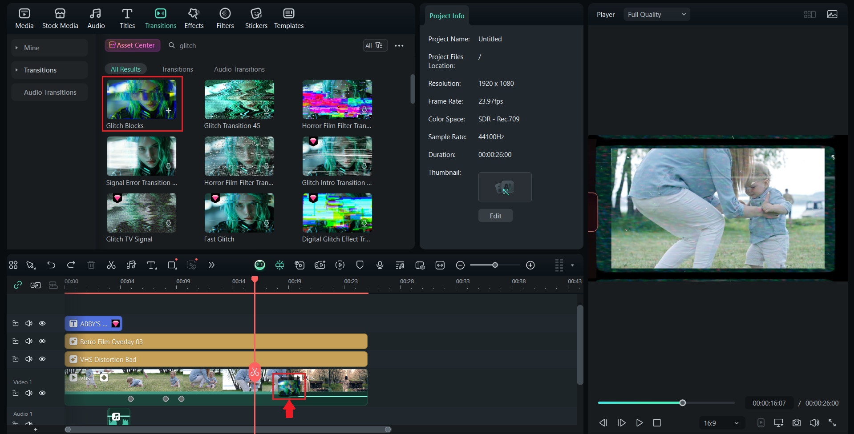The height and width of the screenshot is (434, 854).
Task: Delete the selected clip
Action: tap(91, 265)
